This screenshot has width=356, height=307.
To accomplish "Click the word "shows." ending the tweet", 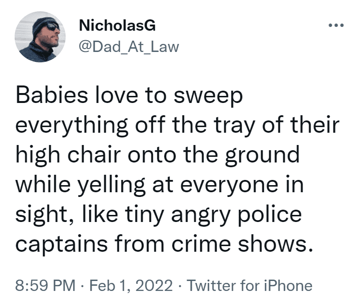I will pos(275,244).
